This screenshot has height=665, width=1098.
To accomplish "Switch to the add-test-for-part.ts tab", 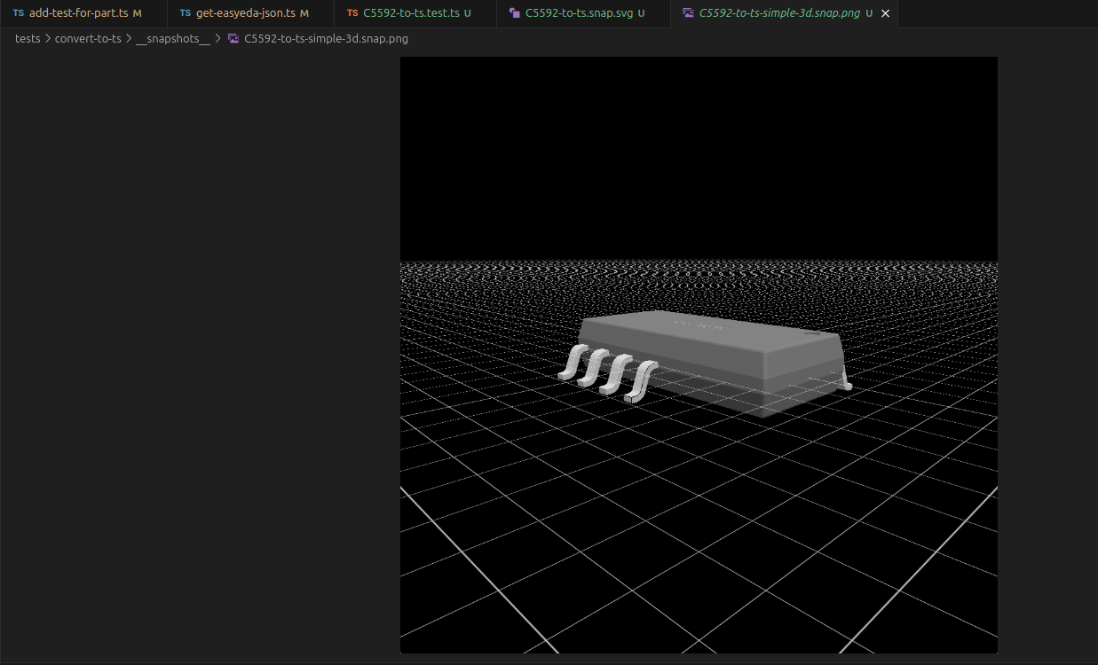I will pyautogui.click(x=78, y=13).
